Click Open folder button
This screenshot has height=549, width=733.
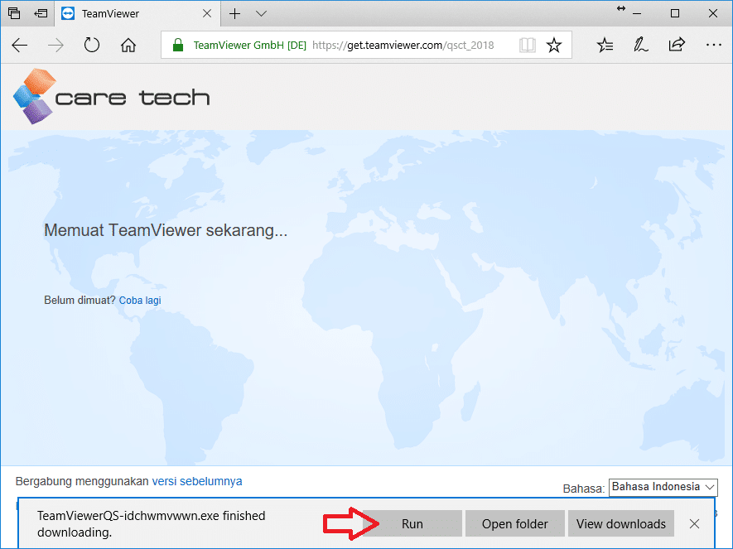(514, 524)
